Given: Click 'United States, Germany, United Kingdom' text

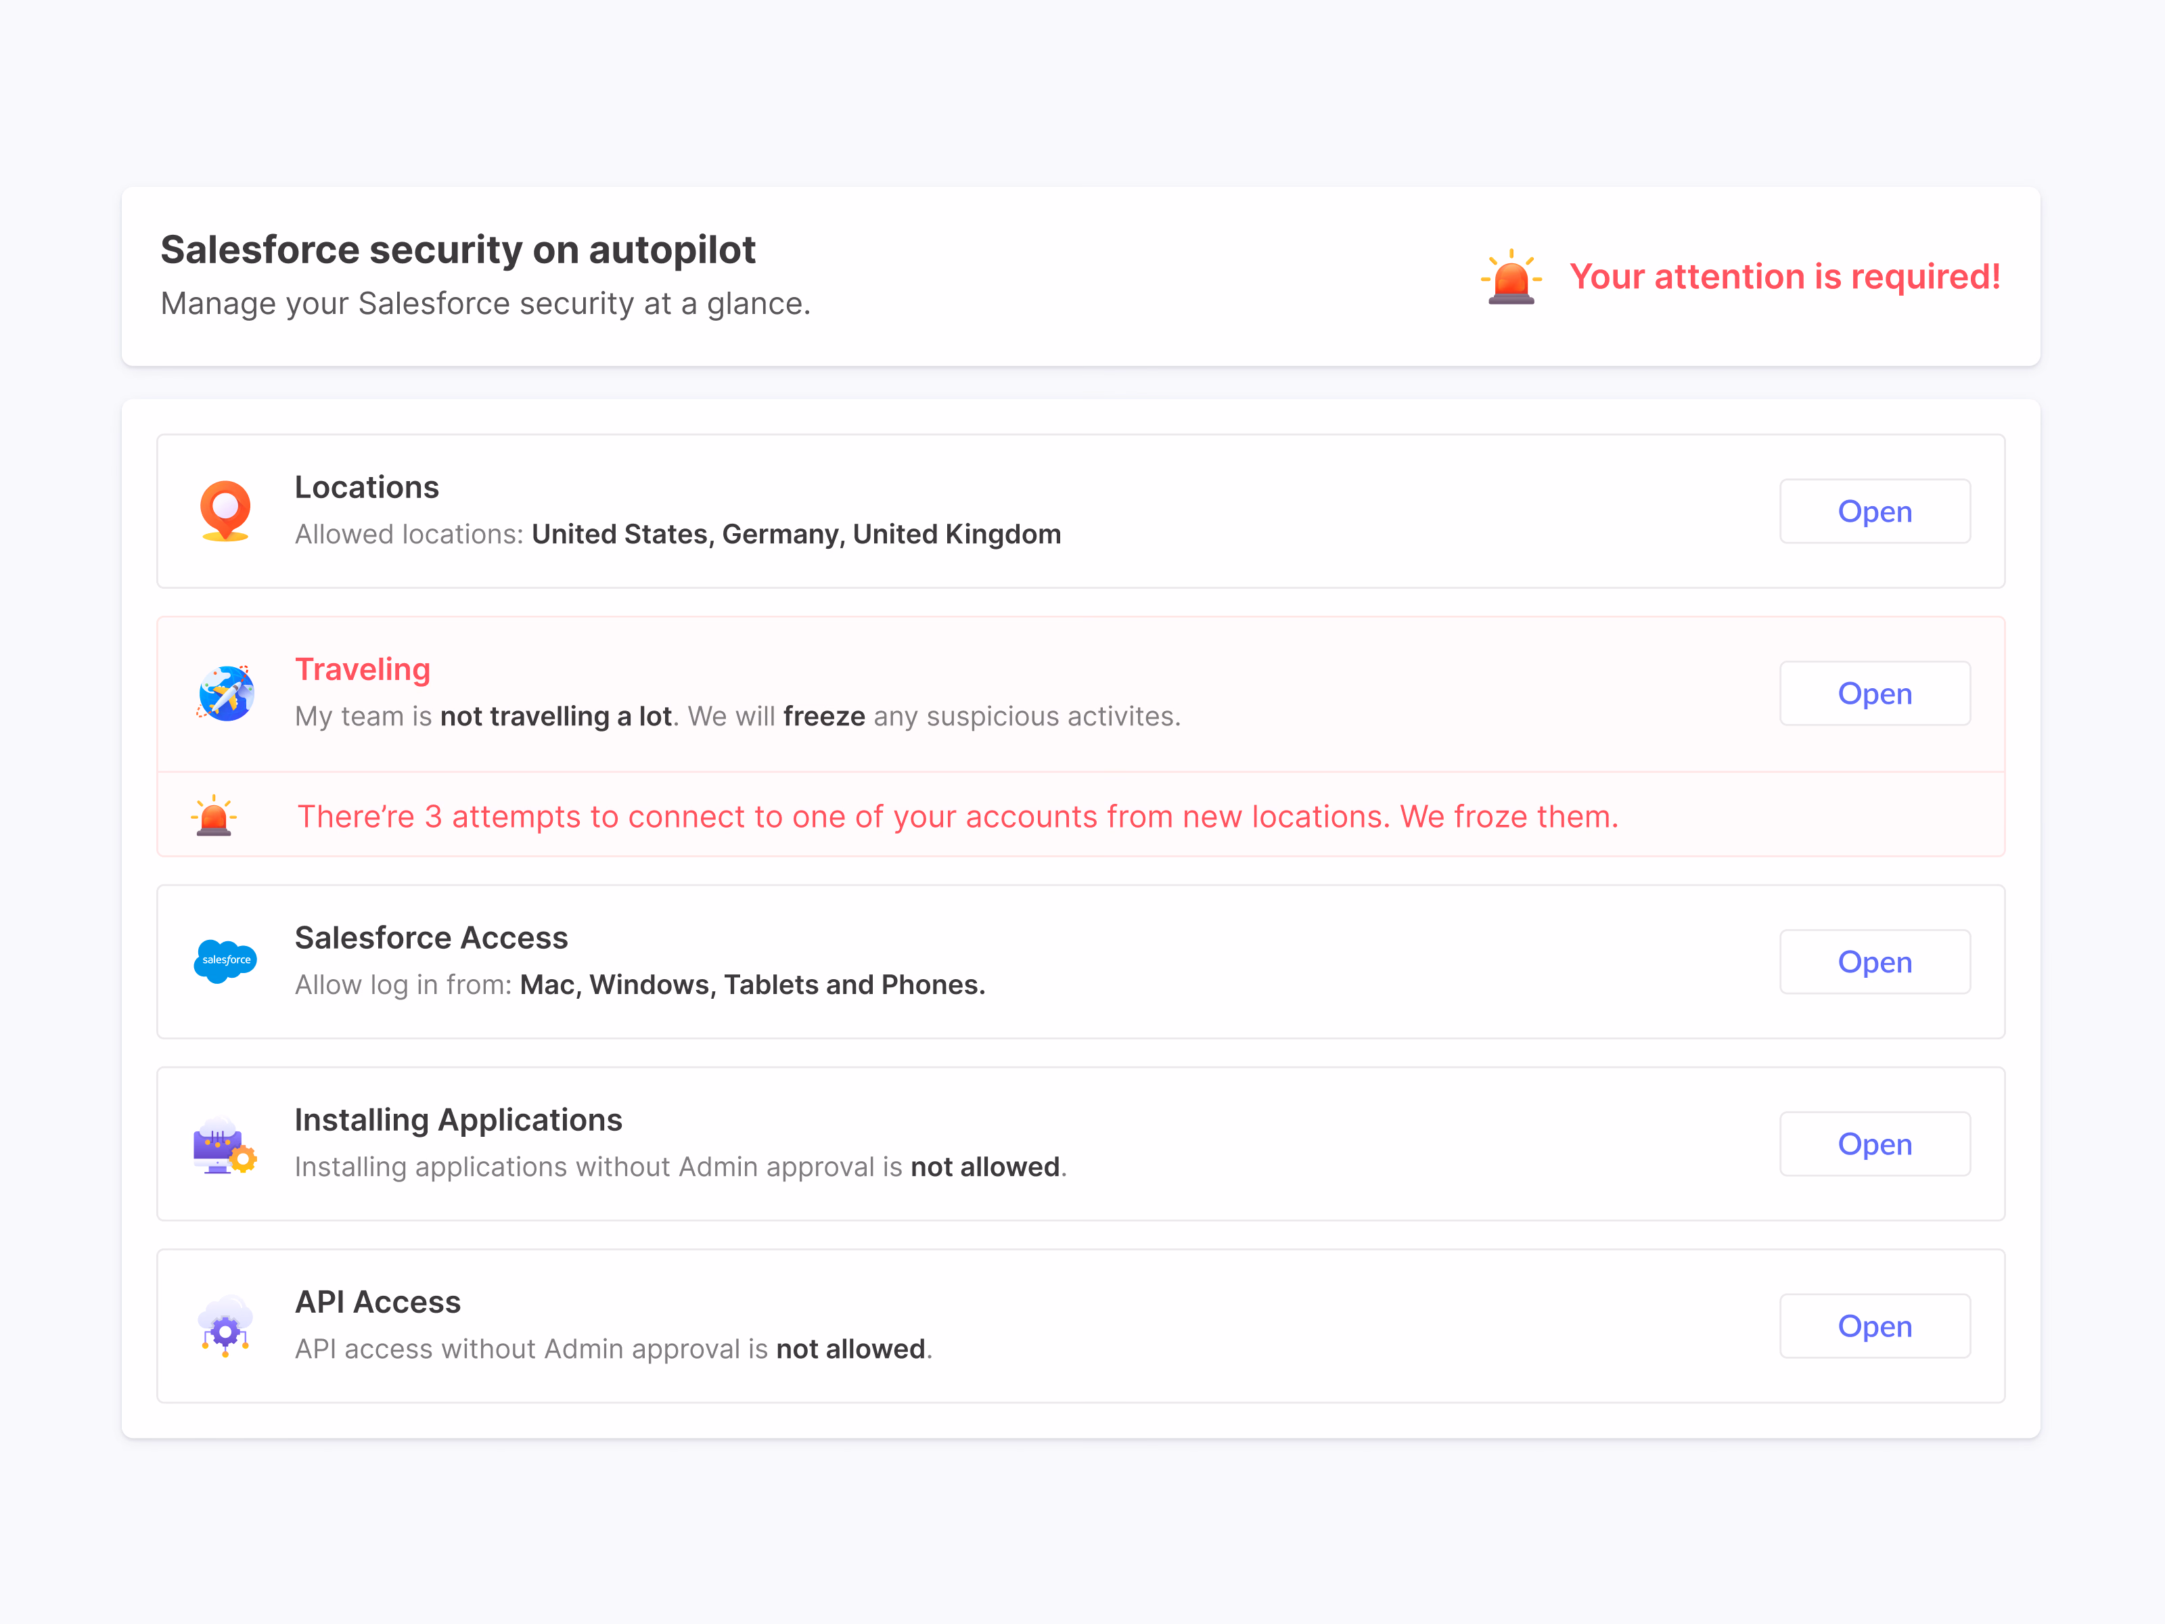Looking at the screenshot, I should [796, 535].
